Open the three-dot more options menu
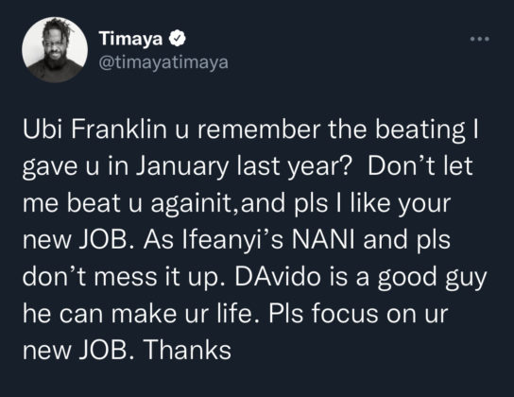The width and height of the screenshot is (514, 397). [x=480, y=39]
